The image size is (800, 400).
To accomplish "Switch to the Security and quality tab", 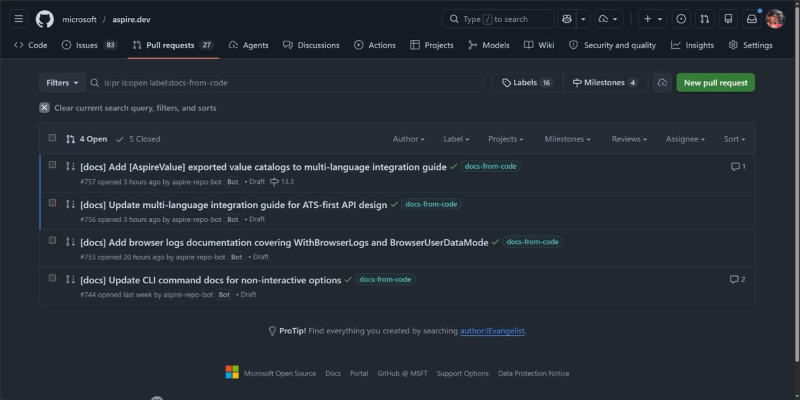I will pos(612,45).
